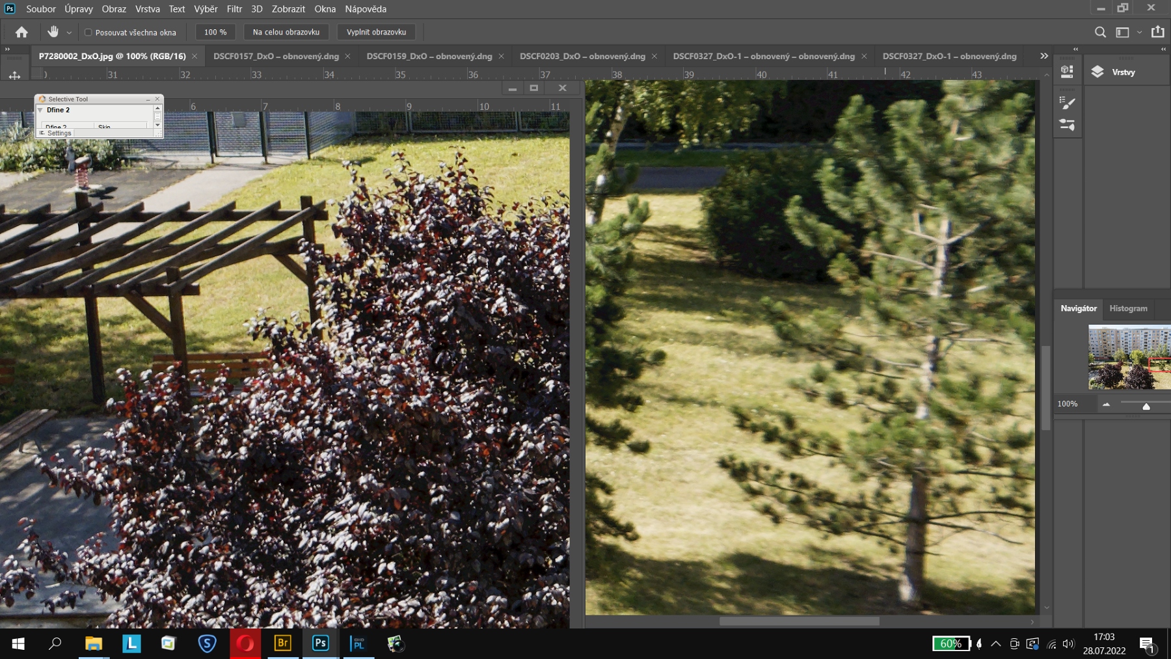Switch to DSCF0203_DxO document tab

click(582, 57)
